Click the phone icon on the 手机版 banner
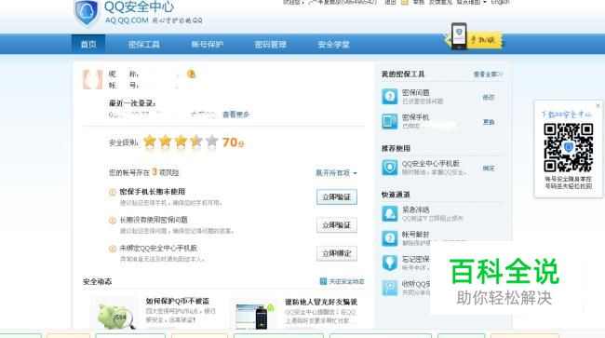 coord(459,36)
